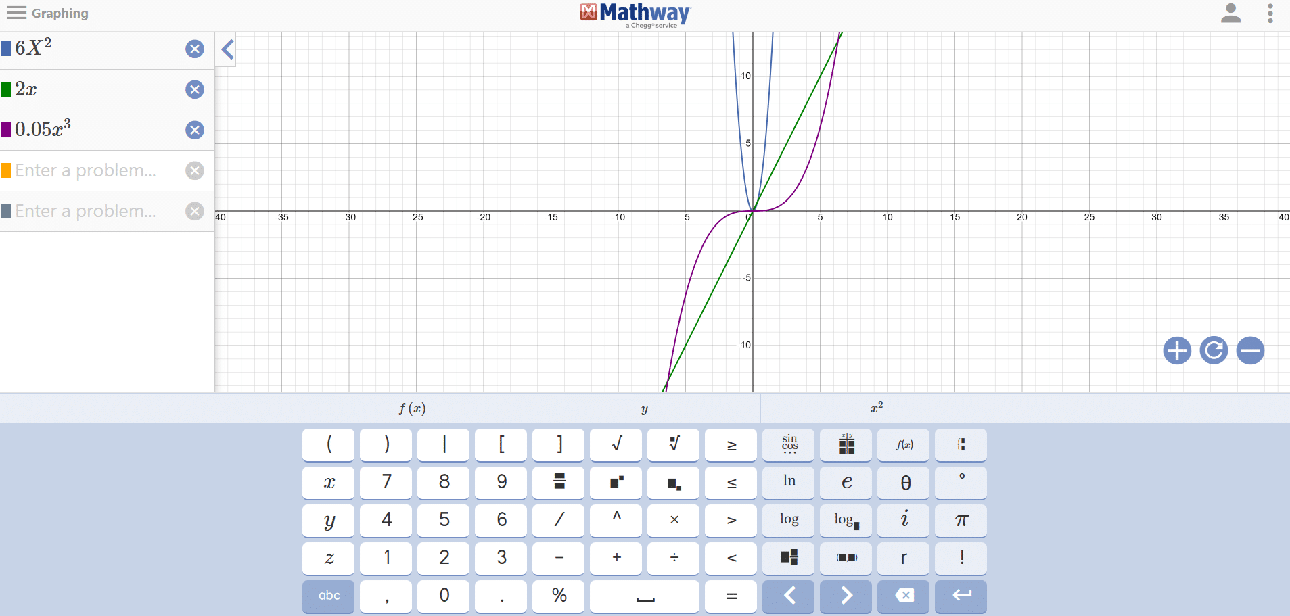1290x616 pixels.
Task: Select the y suggestion tab
Action: (644, 408)
